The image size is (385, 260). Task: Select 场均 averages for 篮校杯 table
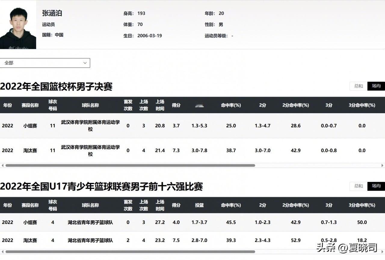coord(376,86)
